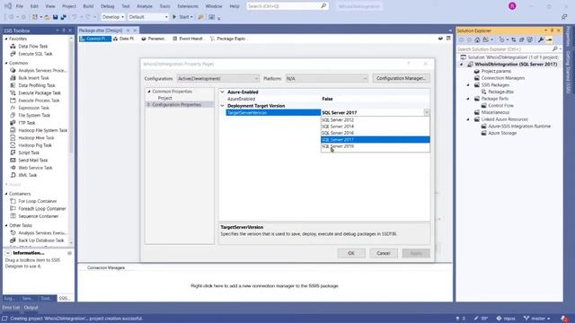Switch to the Event Handlers tab

(x=188, y=39)
